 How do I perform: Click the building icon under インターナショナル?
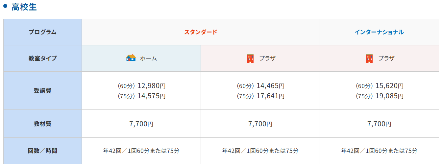(369, 58)
